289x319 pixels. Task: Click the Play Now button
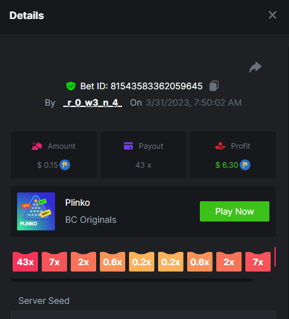coord(235,211)
